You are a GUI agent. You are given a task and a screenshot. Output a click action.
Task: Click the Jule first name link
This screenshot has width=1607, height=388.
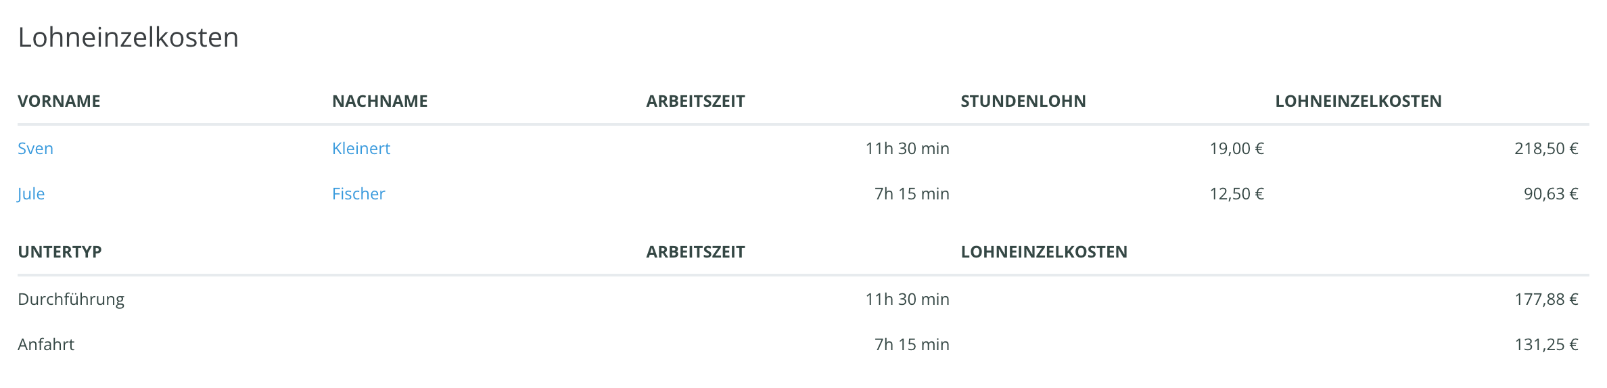point(31,194)
